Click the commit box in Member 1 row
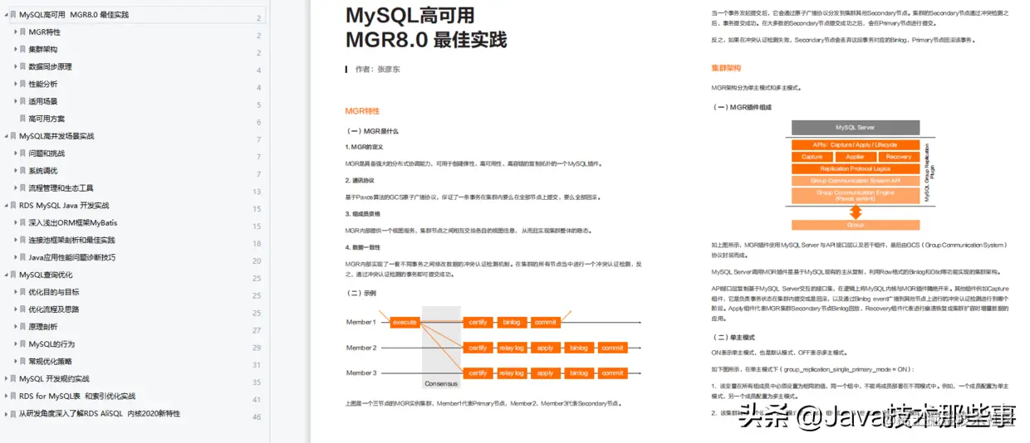 click(x=545, y=322)
